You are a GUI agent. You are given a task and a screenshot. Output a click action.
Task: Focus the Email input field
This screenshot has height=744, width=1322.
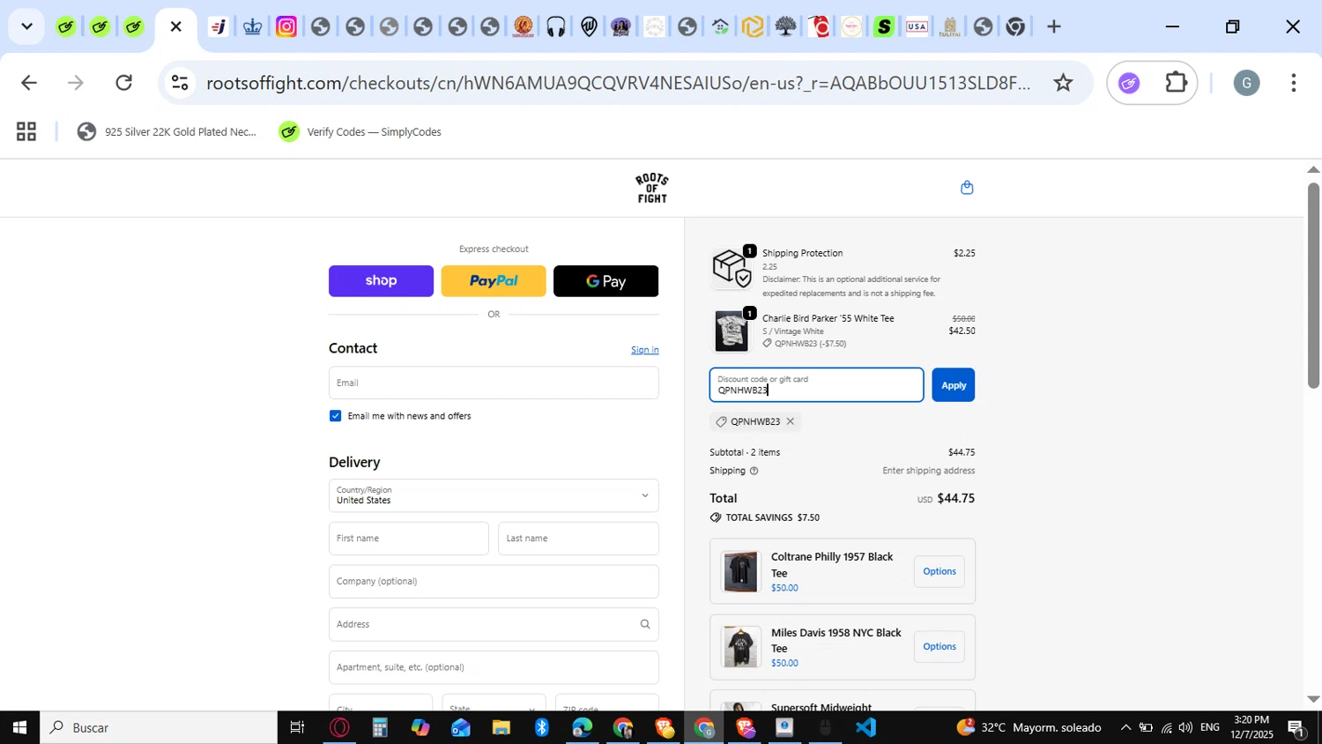coord(494,383)
